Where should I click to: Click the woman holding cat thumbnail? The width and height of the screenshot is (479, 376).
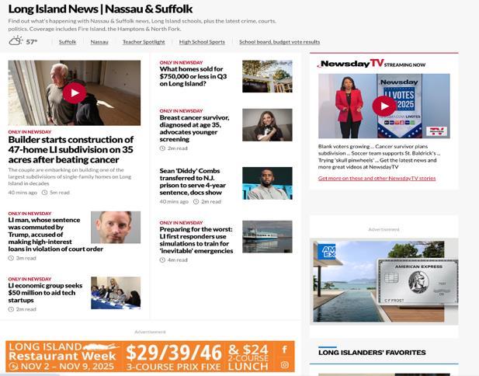point(267,125)
